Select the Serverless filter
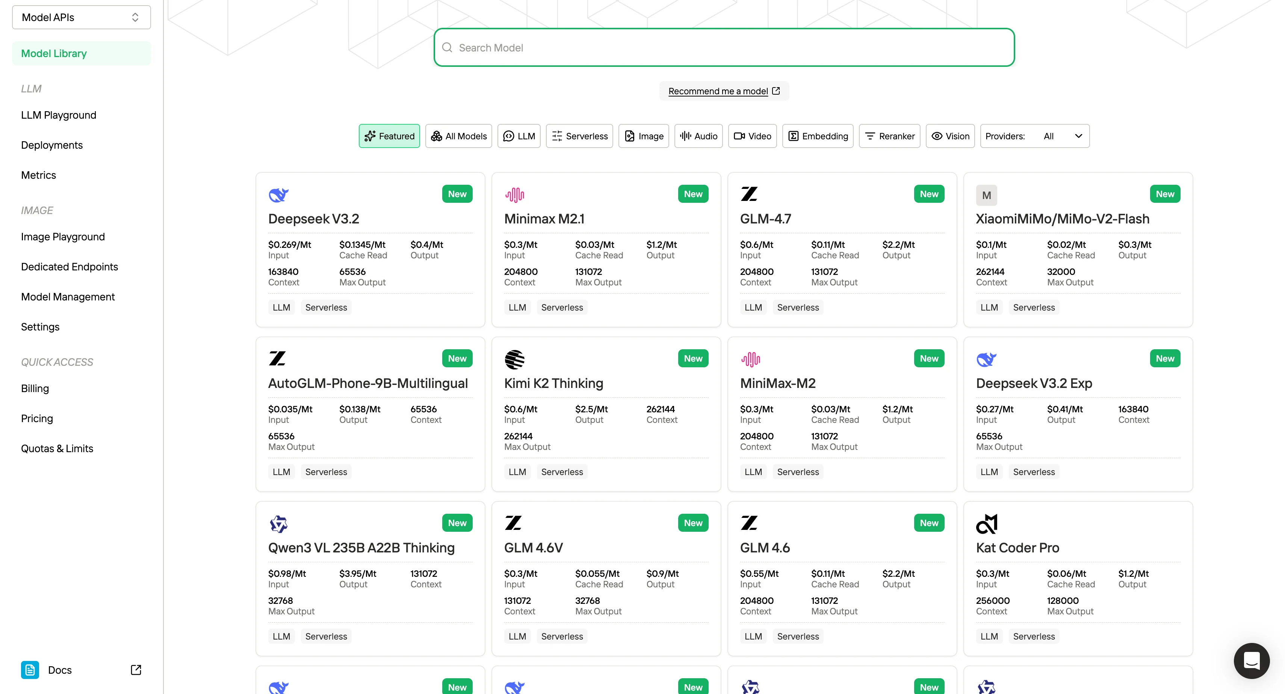The width and height of the screenshot is (1285, 694). 579,136
